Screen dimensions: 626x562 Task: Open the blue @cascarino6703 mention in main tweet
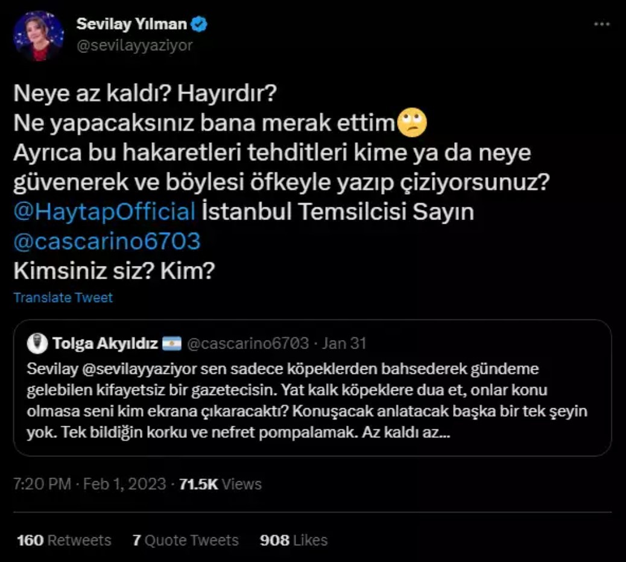click(107, 241)
